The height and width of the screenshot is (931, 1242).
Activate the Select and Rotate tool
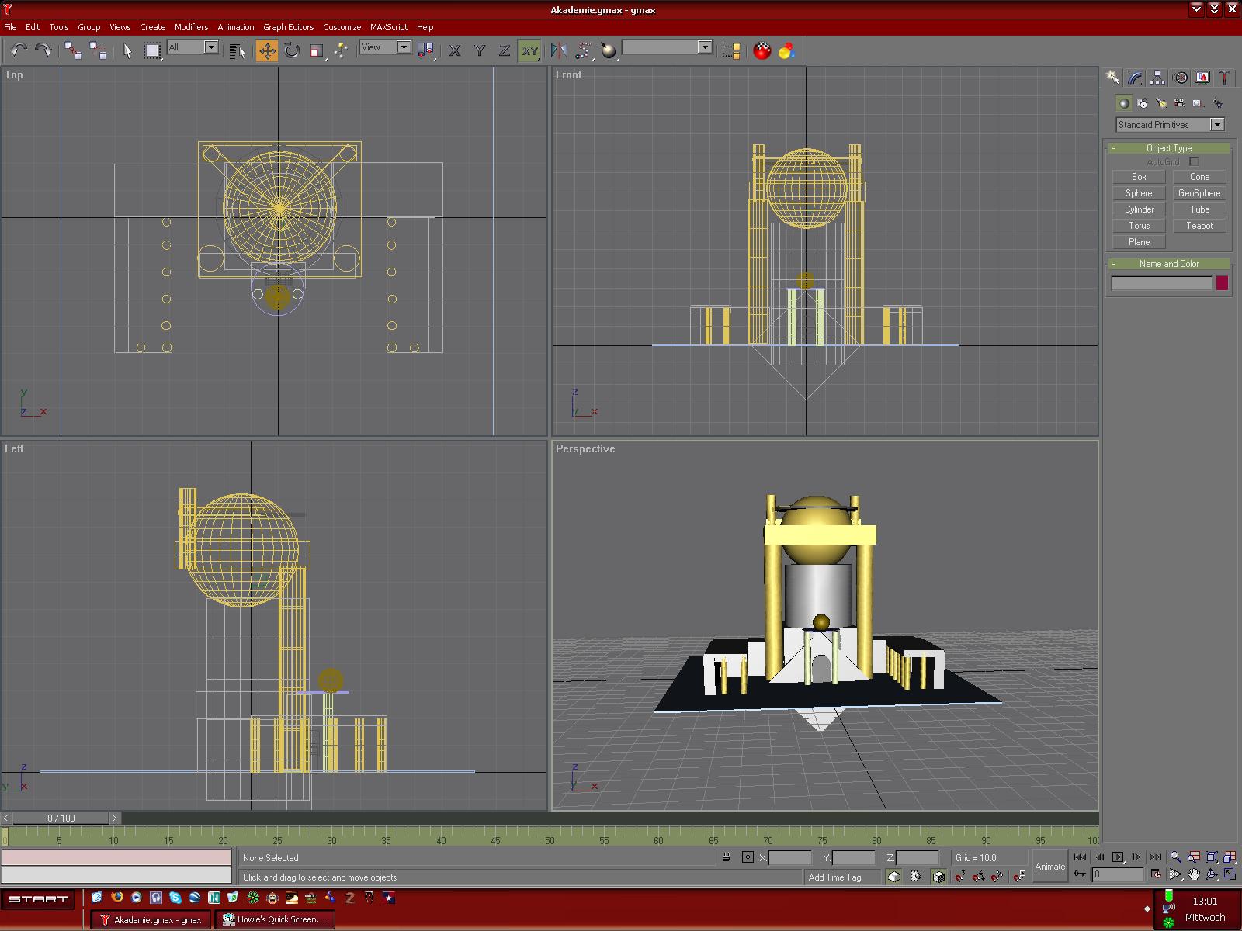tap(291, 50)
